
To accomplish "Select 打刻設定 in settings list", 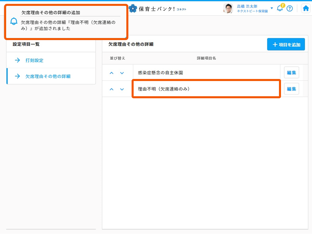I will (34, 60).
